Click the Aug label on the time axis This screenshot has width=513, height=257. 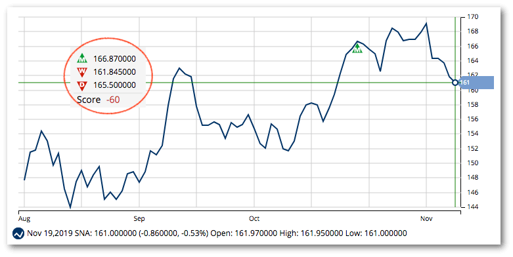point(24,218)
